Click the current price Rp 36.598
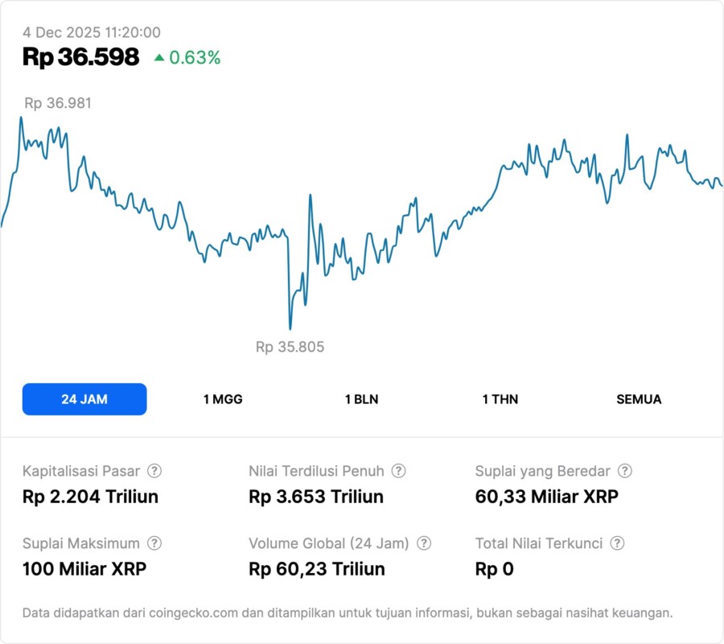This screenshot has height=644, width=724. [x=80, y=57]
